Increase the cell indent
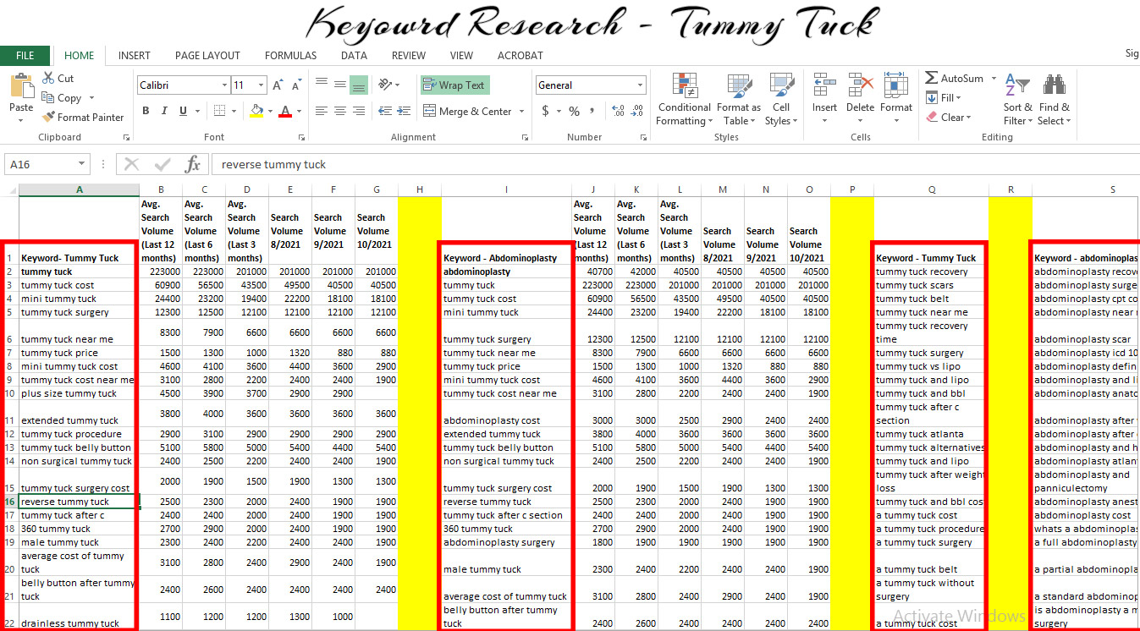Image resolution: width=1140 pixels, height=631 pixels. point(404,111)
